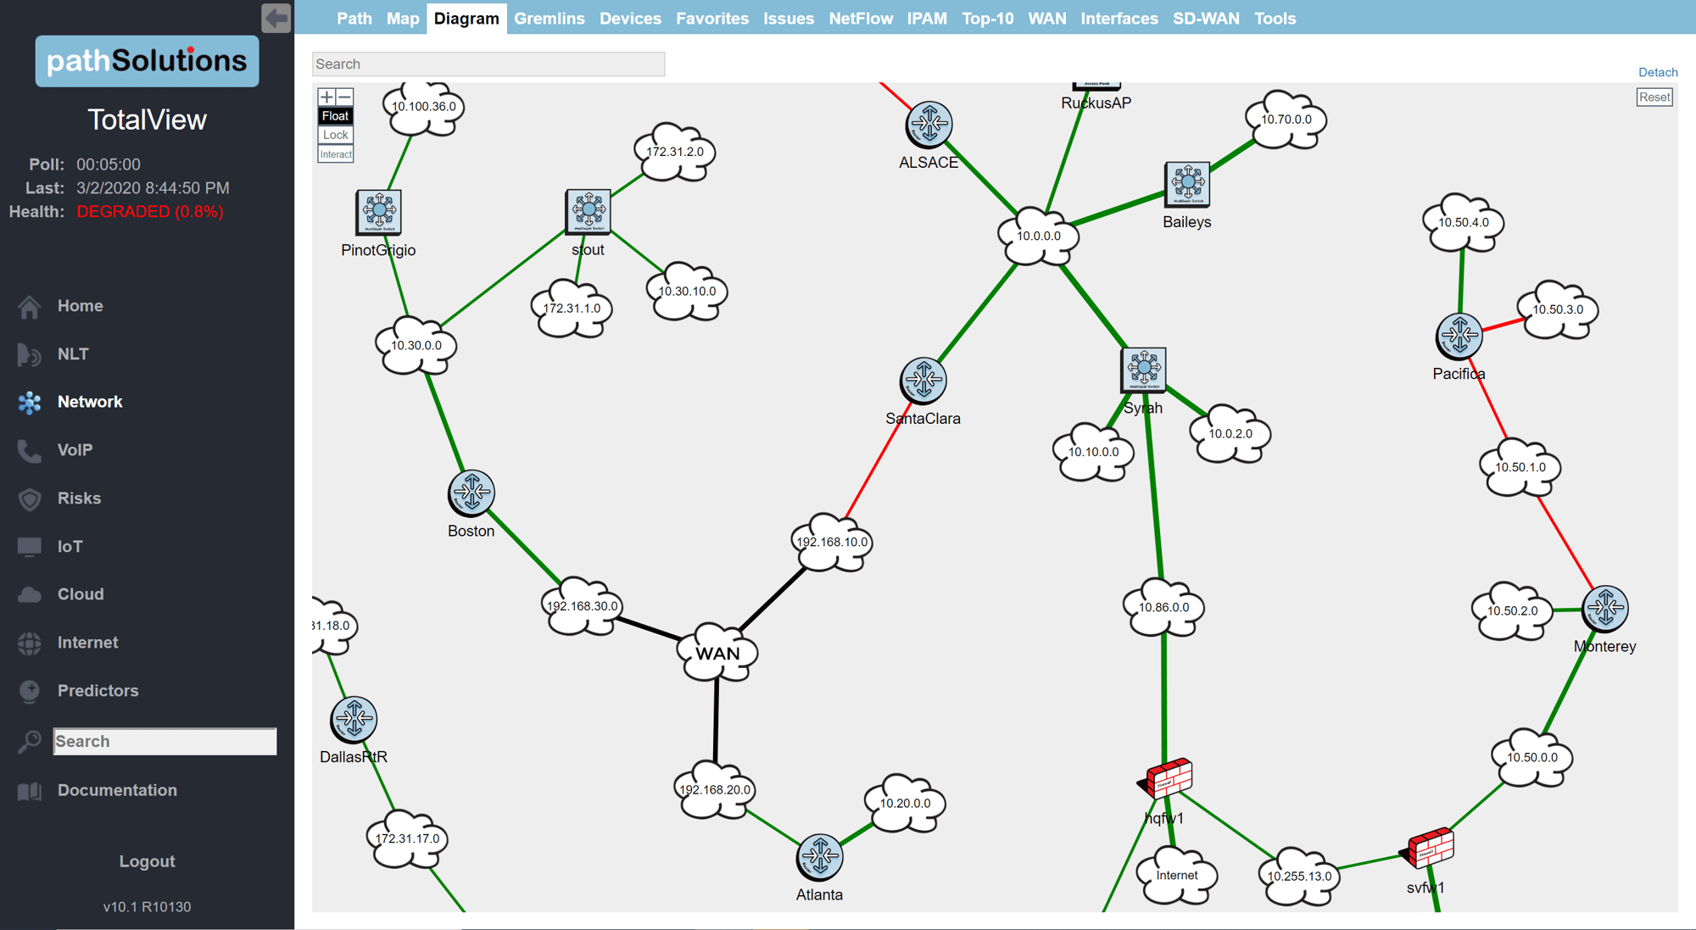
Task: Click the DEGRADED (0.8%) health status
Action: tap(150, 212)
